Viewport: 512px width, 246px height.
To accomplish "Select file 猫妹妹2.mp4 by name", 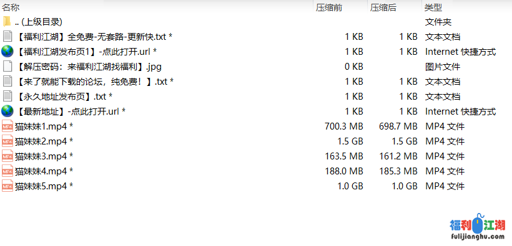I will (44, 141).
